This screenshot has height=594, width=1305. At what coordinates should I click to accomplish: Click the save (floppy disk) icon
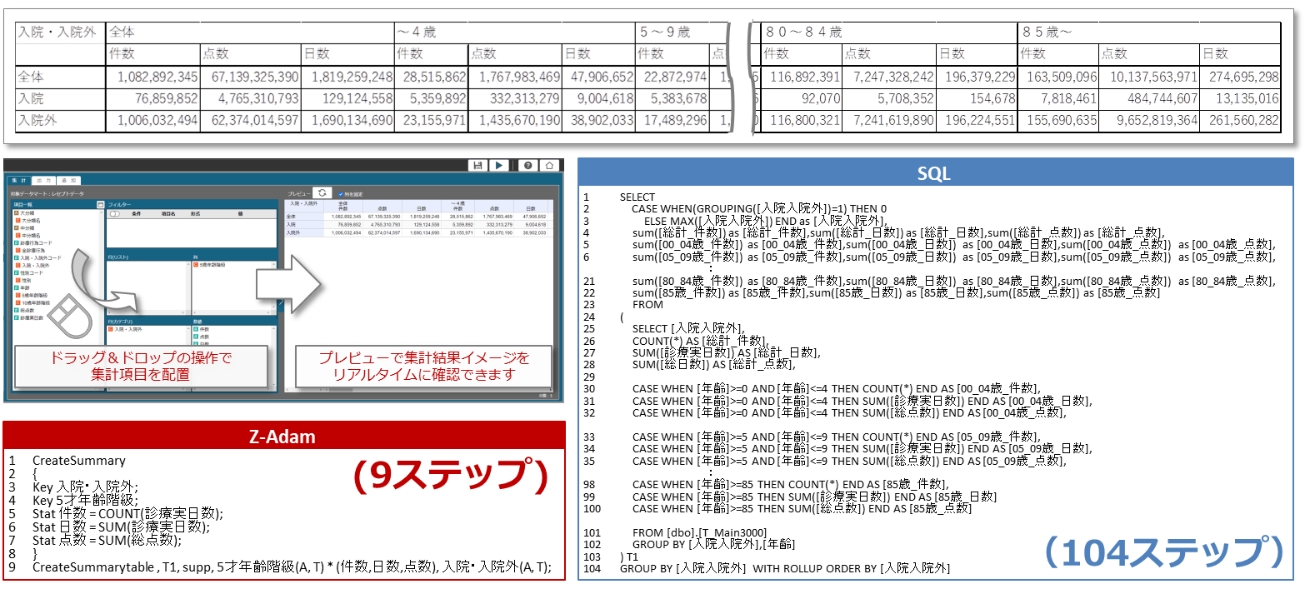pos(477,166)
